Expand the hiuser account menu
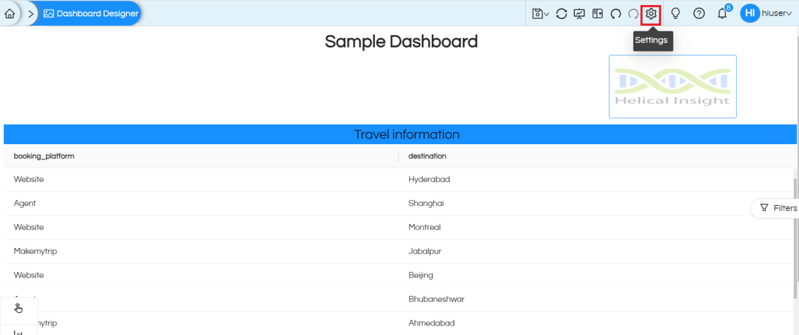 [777, 13]
